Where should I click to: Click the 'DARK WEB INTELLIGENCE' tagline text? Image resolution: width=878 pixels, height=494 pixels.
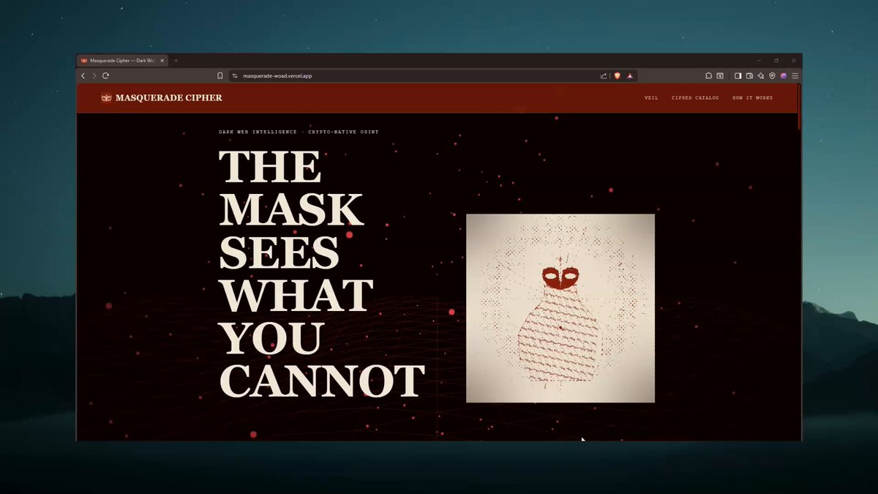coord(259,132)
